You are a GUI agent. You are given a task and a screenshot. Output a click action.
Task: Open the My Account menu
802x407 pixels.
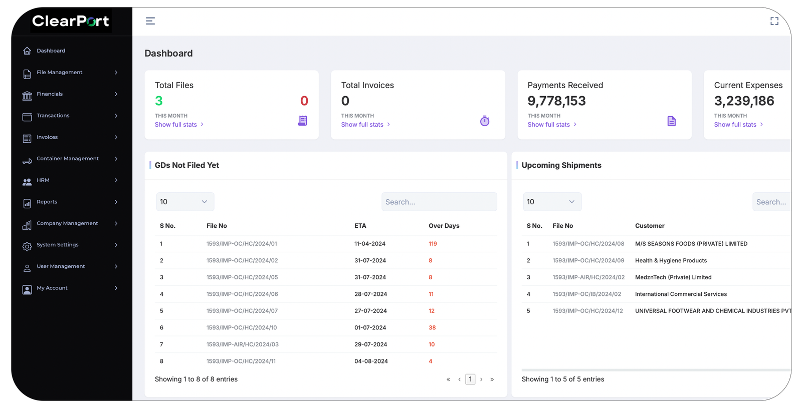click(x=52, y=288)
